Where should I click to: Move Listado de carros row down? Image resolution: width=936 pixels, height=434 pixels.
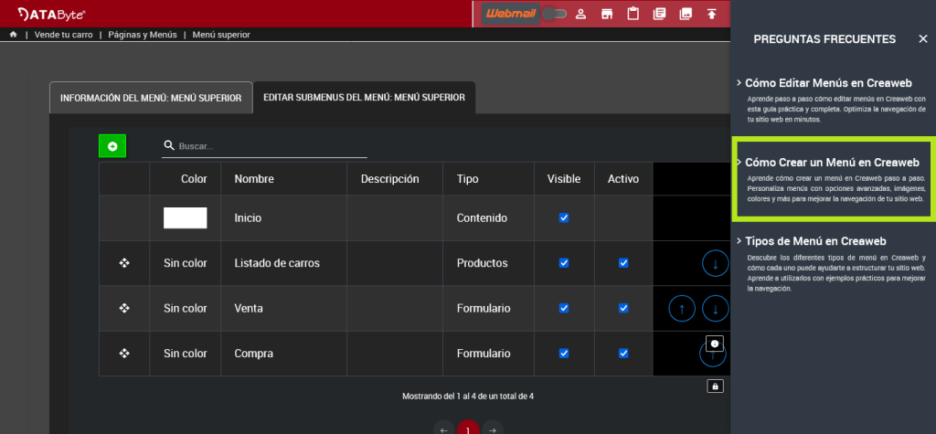715,264
